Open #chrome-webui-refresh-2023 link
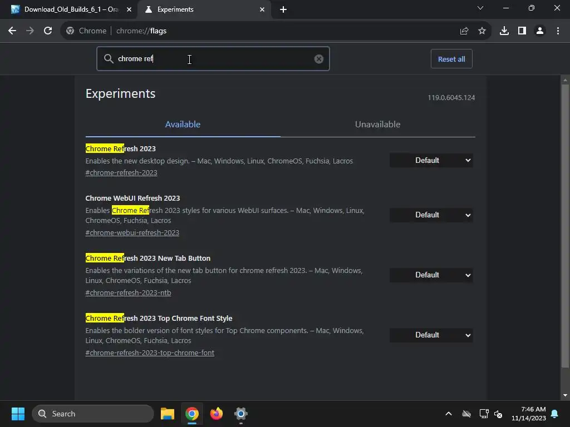570x427 pixels. pyautogui.click(x=132, y=232)
